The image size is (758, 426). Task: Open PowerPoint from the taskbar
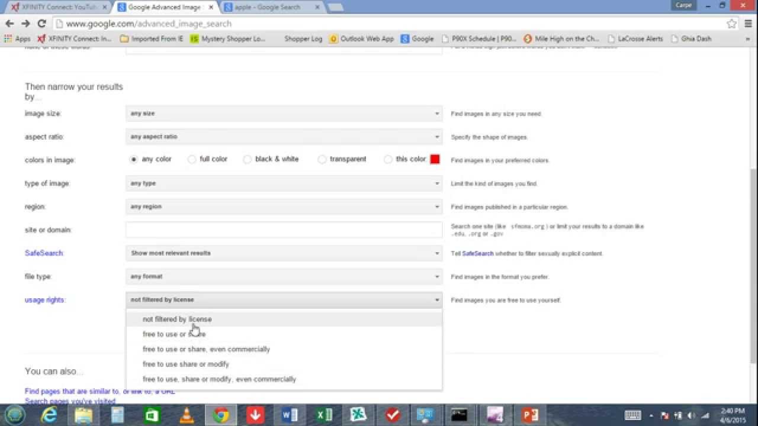click(529, 415)
